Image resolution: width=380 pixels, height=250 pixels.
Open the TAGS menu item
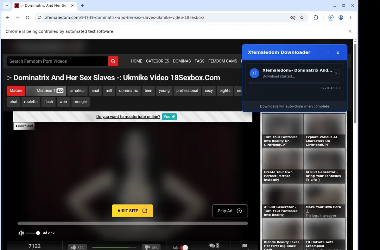199,61
